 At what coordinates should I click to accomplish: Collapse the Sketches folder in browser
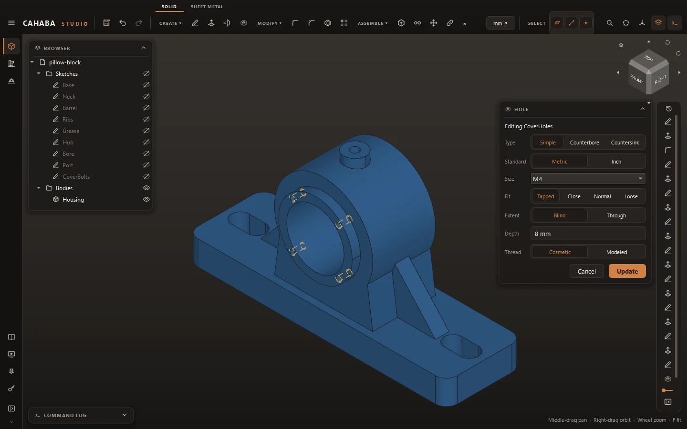[39, 73]
